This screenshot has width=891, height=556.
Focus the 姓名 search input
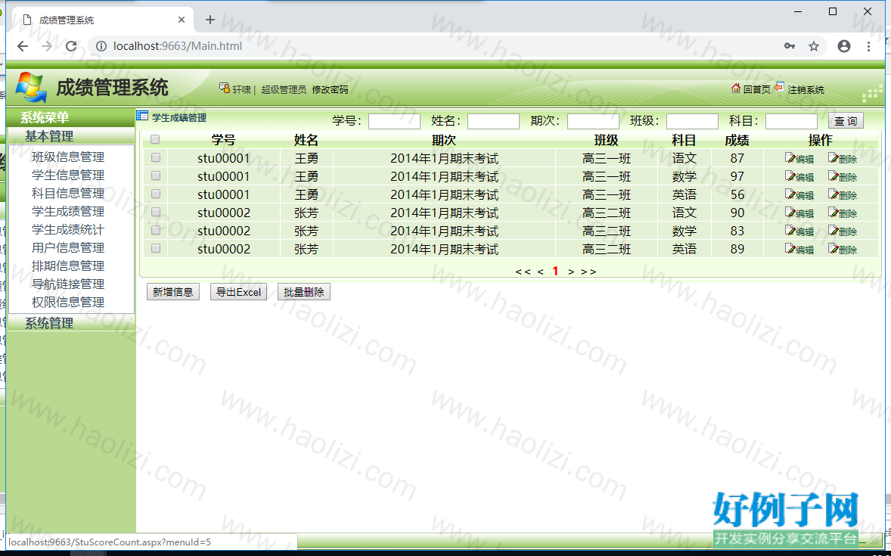point(493,121)
